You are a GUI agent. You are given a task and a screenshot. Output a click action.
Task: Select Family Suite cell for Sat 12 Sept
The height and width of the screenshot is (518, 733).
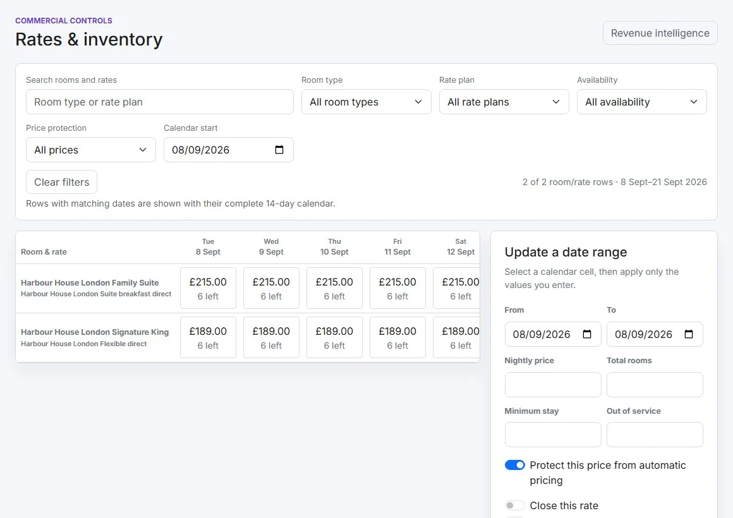(457, 289)
